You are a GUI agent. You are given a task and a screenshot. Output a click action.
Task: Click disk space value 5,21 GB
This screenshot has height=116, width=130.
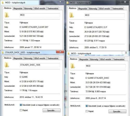click(31, 36)
